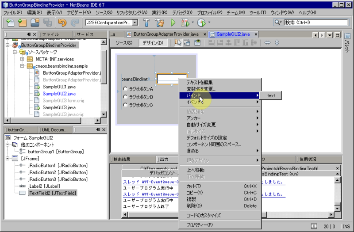Choose 削除(D) from context menu
Screen dimensions: 354x232
pos(220,206)
